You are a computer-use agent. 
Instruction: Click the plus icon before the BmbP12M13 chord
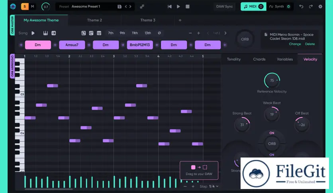(x=123, y=45)
